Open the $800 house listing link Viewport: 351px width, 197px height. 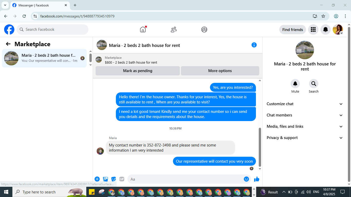coord(131,62)
